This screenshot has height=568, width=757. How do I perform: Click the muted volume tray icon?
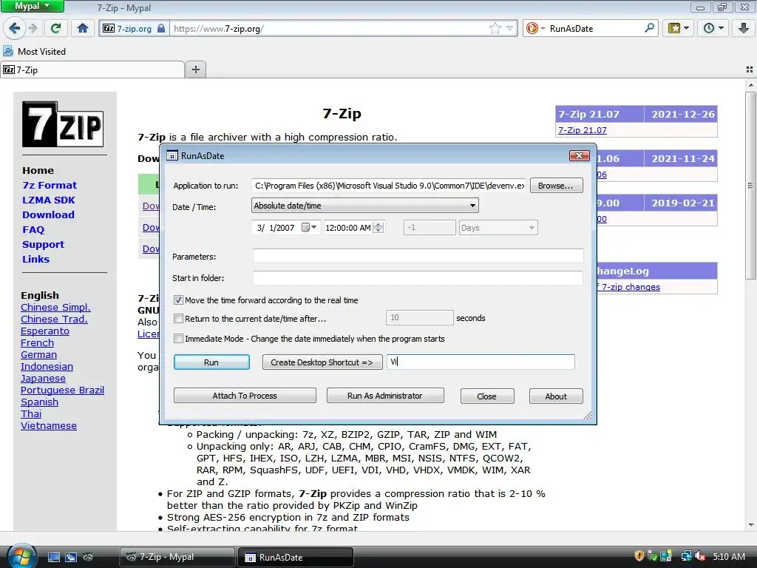700,556
